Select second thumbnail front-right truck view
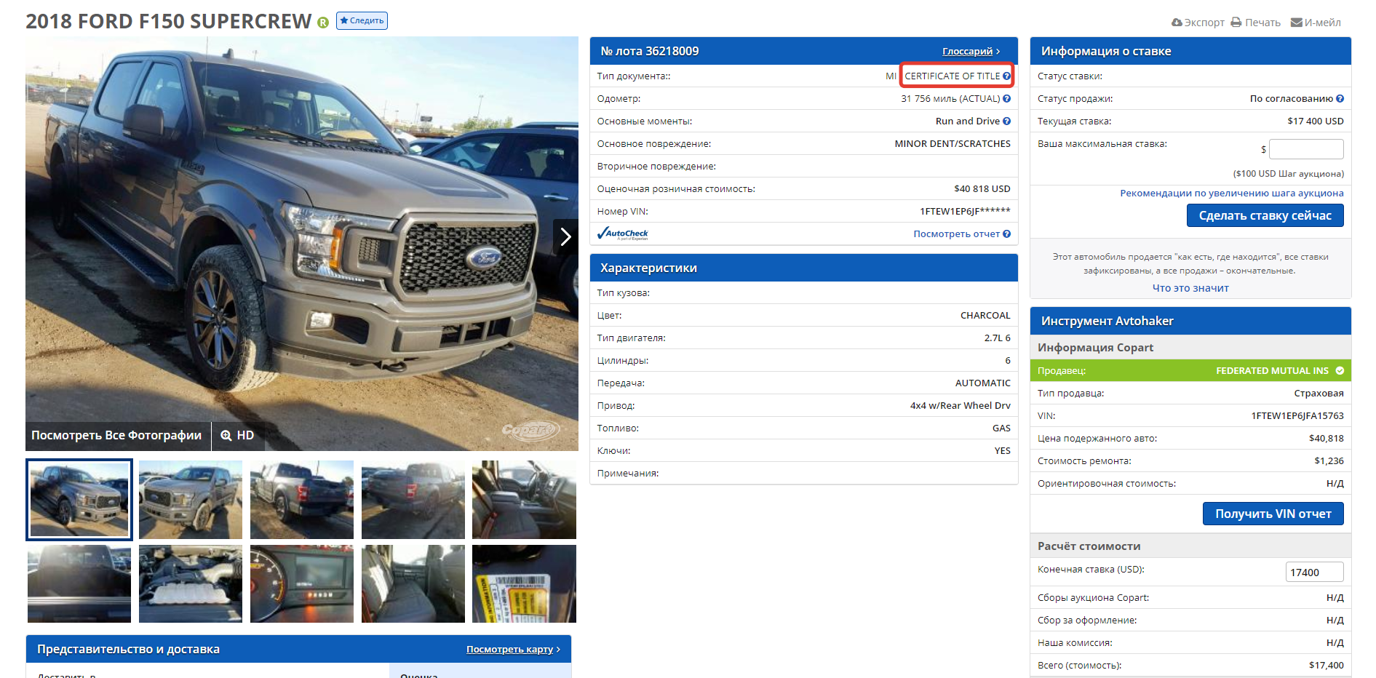This screenshot has width=1376, height=678. 191,500
